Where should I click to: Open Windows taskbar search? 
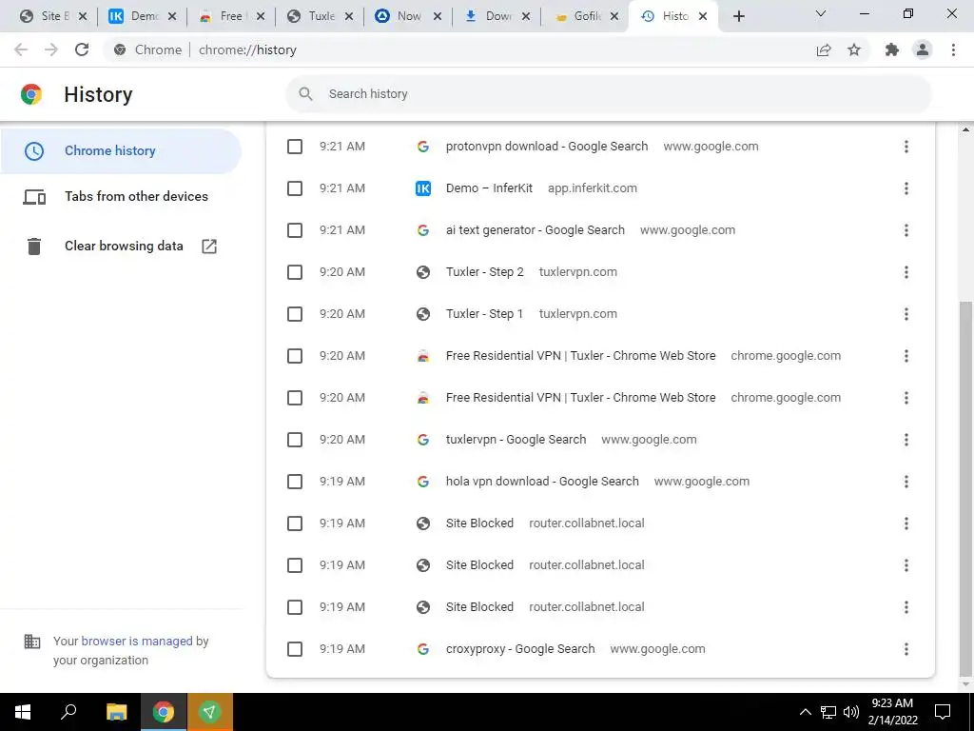point(68,712)
